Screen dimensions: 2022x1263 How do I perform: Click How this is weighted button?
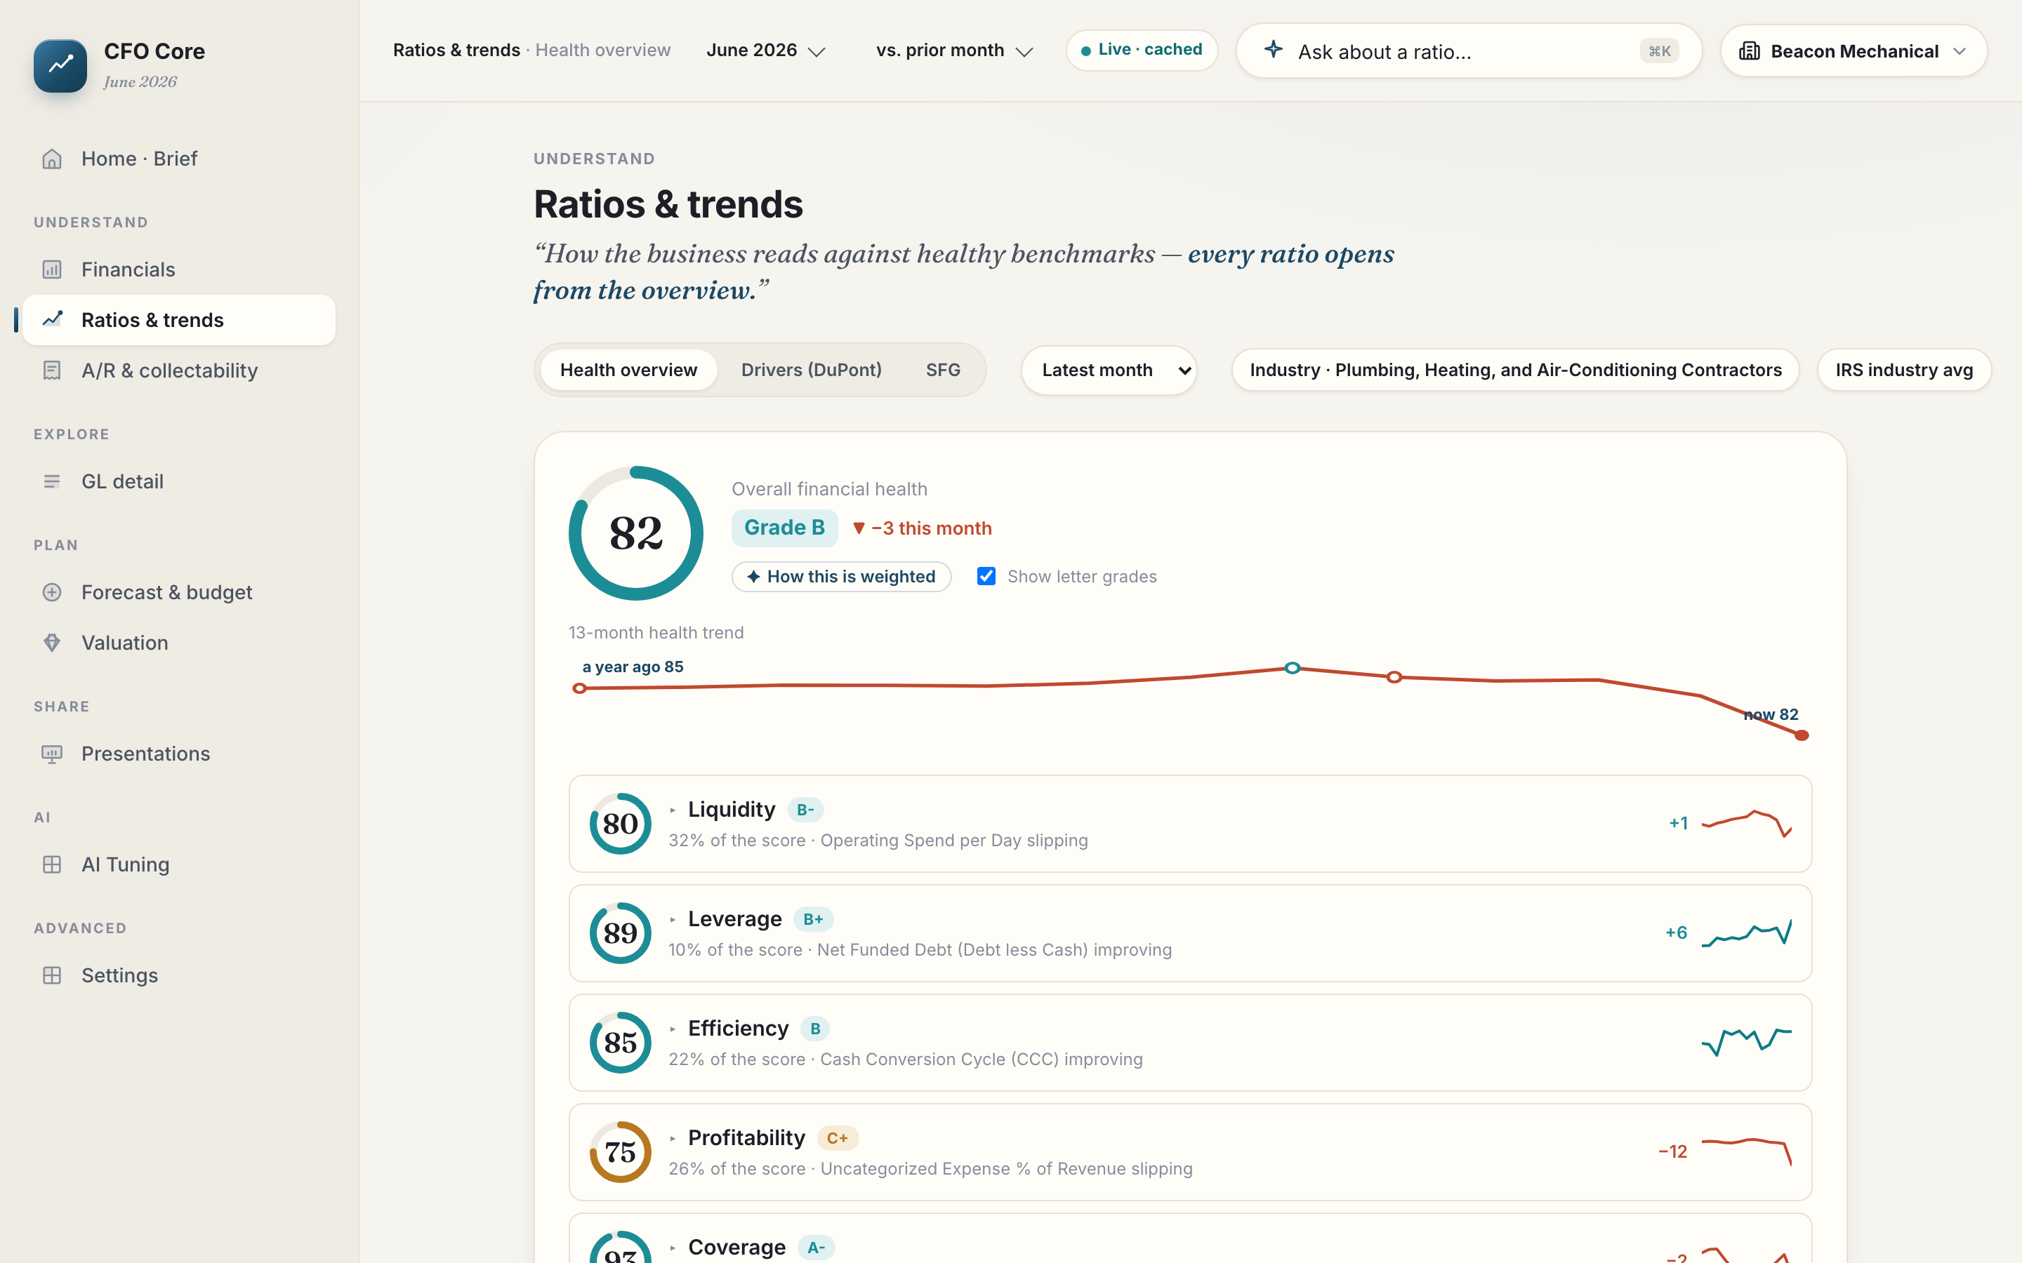841,576
